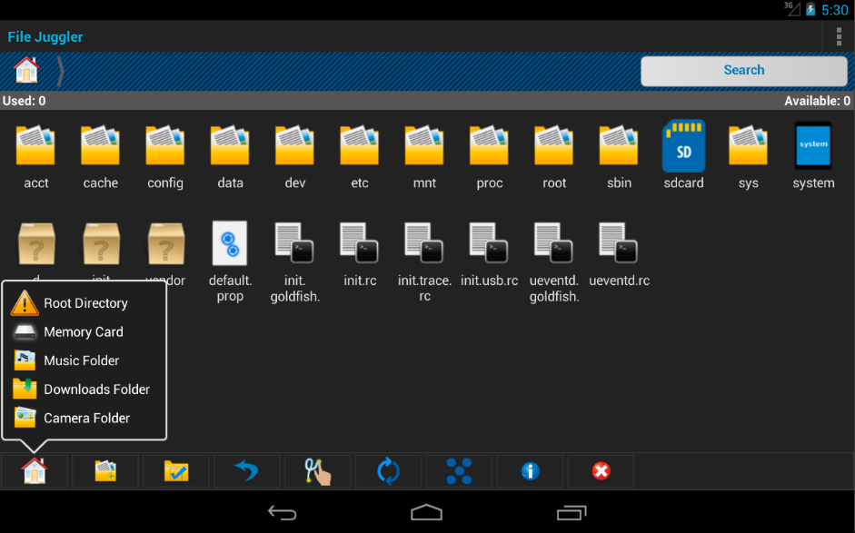Choose Camera Folder from the popup

click(x=85, y=418)
